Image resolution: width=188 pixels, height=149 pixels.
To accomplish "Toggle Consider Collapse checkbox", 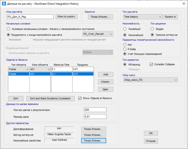I will [151, 64].
